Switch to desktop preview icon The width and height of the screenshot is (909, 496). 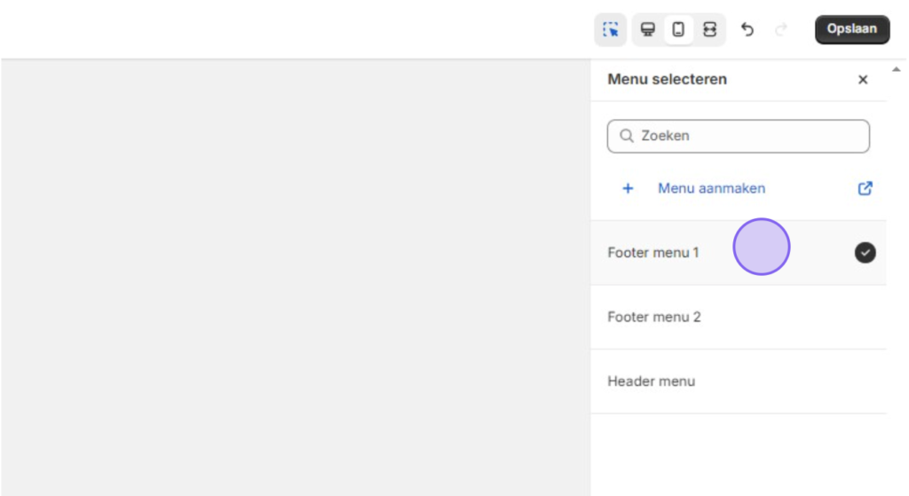647,29
